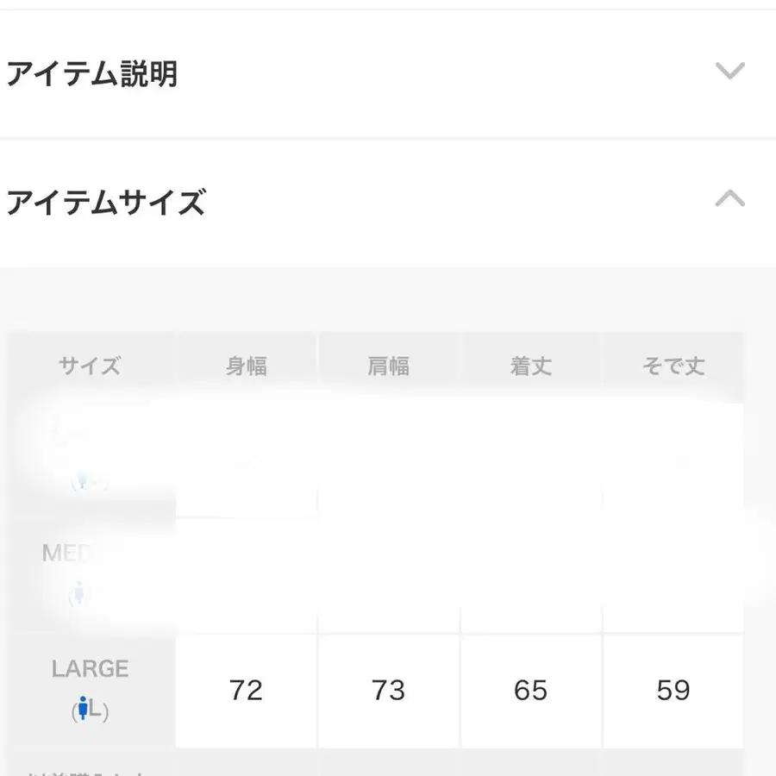Viewport: 776px width, 776px height.
Task: Select the cell showing 59
Action: click(675, 690)
